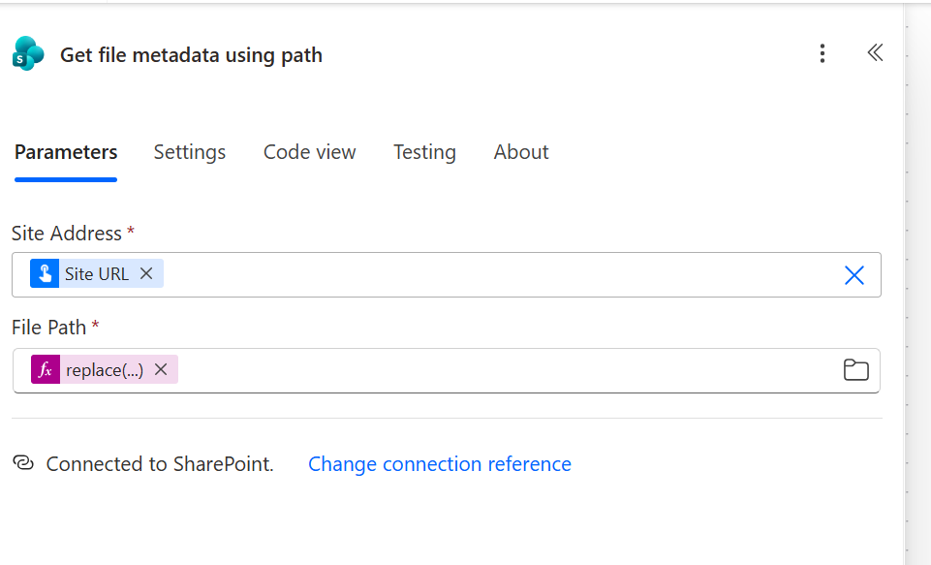The width and height of the screenshot is (931, 565).
Task: Open the Code view tab
Action: 309,152
